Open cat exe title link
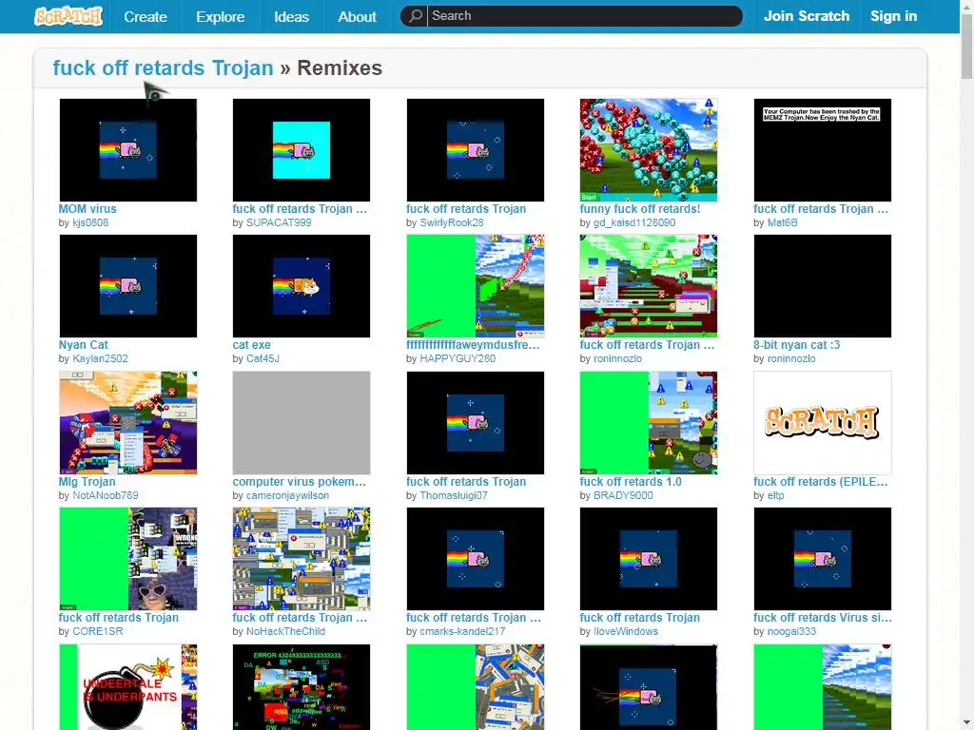 [x=251, y=345]
